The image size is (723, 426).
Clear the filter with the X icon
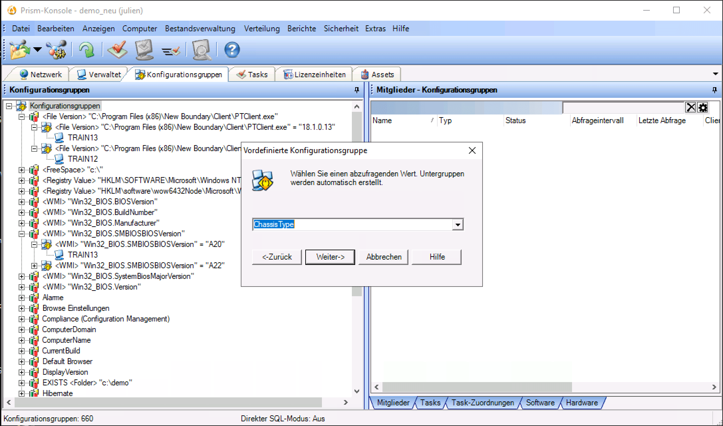point(691,107)
